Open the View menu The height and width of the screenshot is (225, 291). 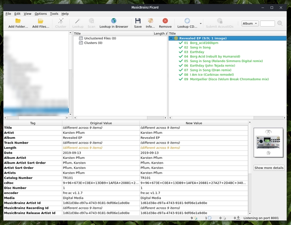point(27,14)
